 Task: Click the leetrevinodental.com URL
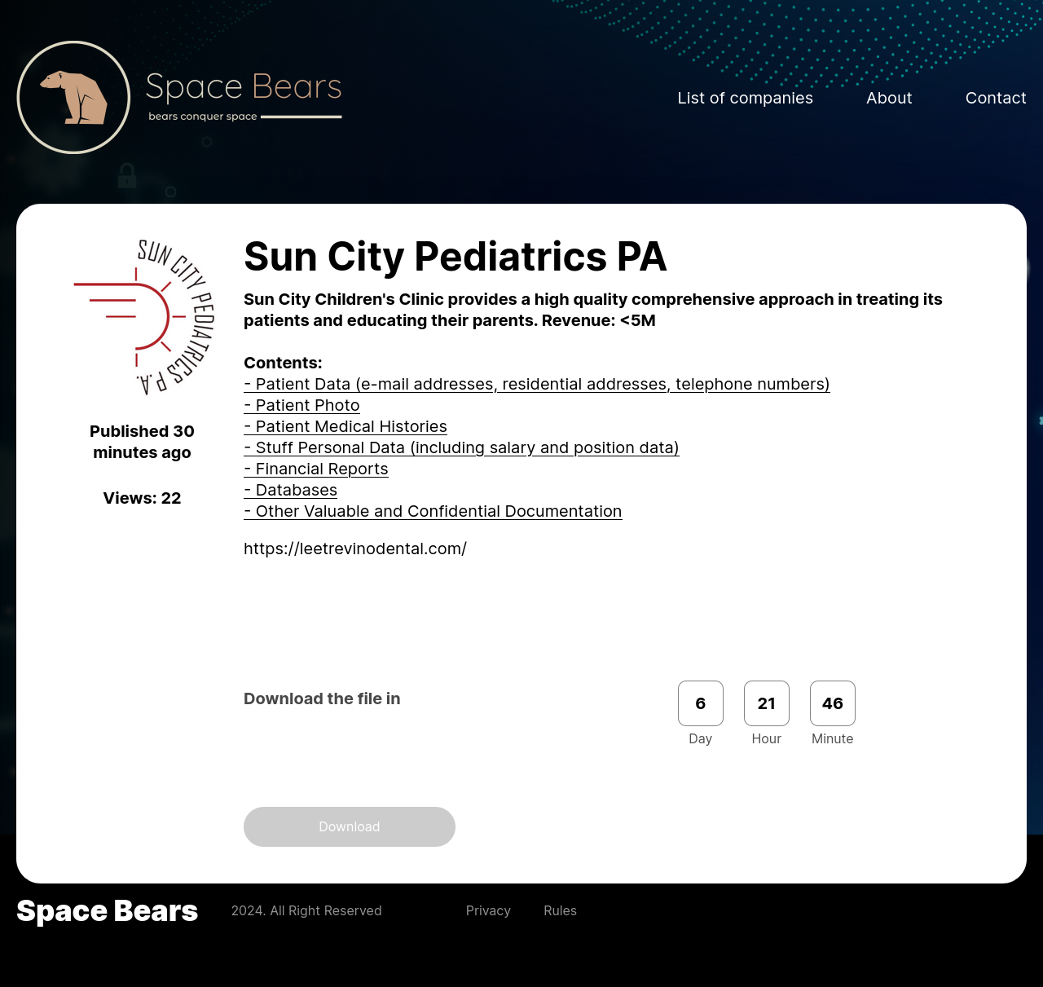[355, 548]
